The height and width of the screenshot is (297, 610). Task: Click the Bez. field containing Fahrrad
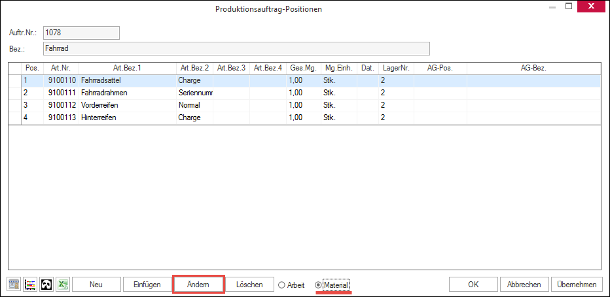(x=236, y=48)
